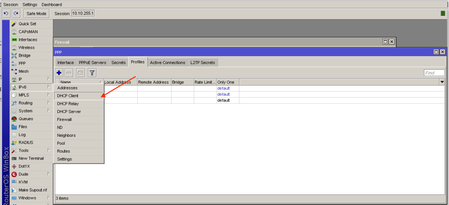Image resolution: width=449 pixels, height=205 pixels.
Task: Choose Addresses from IPv6 submenu
Action: [79, 88]
